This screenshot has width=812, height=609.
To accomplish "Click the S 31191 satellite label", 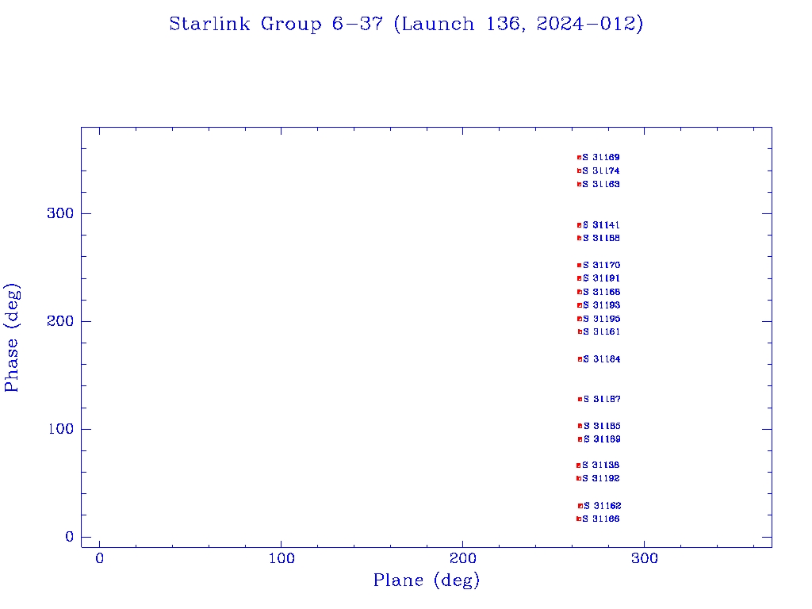I will [601, 278].
